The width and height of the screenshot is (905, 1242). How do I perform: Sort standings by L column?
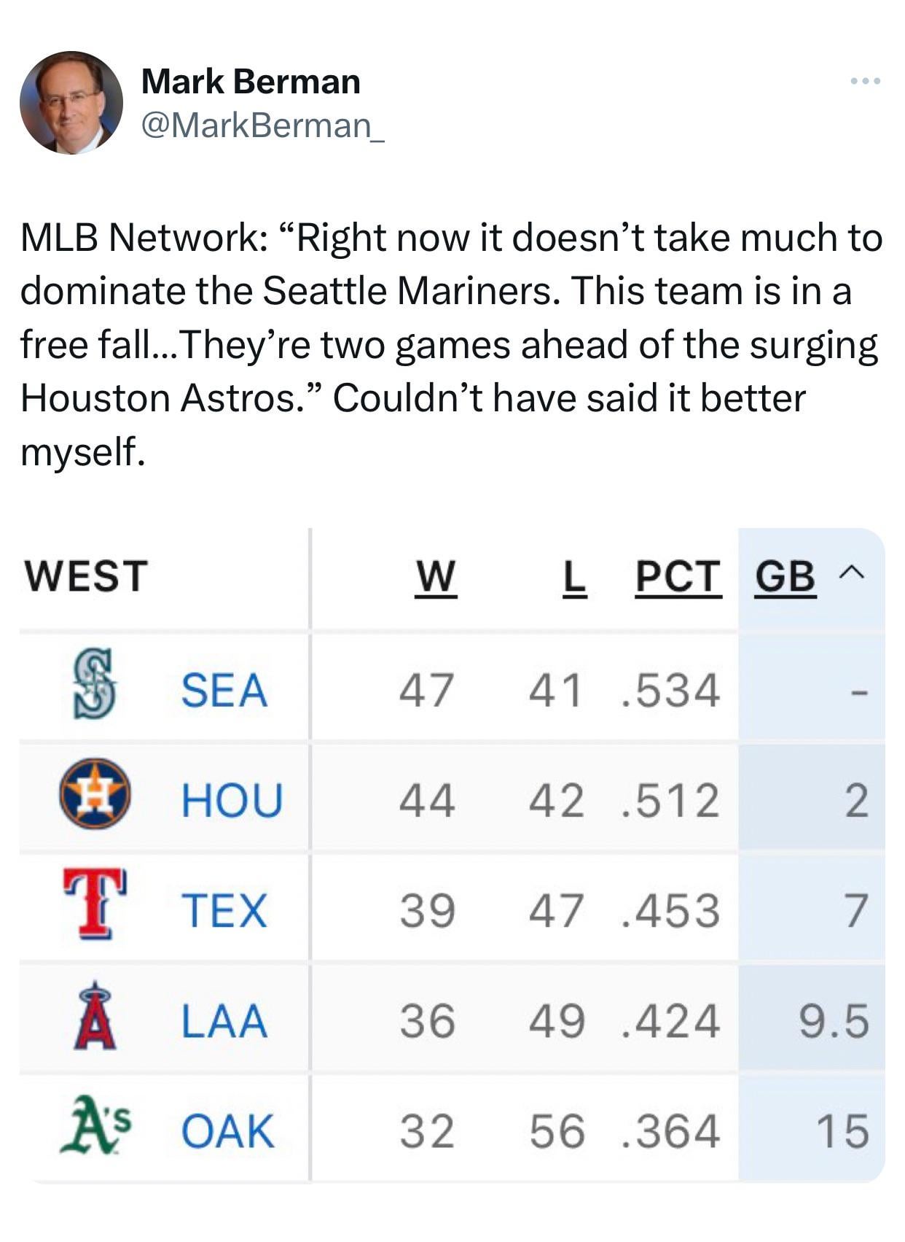tap(575, 578)
